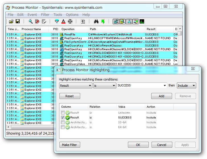Open the Edit menu
The width and height of the screenshot is (207, 159).
pyautogui.click(x=20, y=15)
